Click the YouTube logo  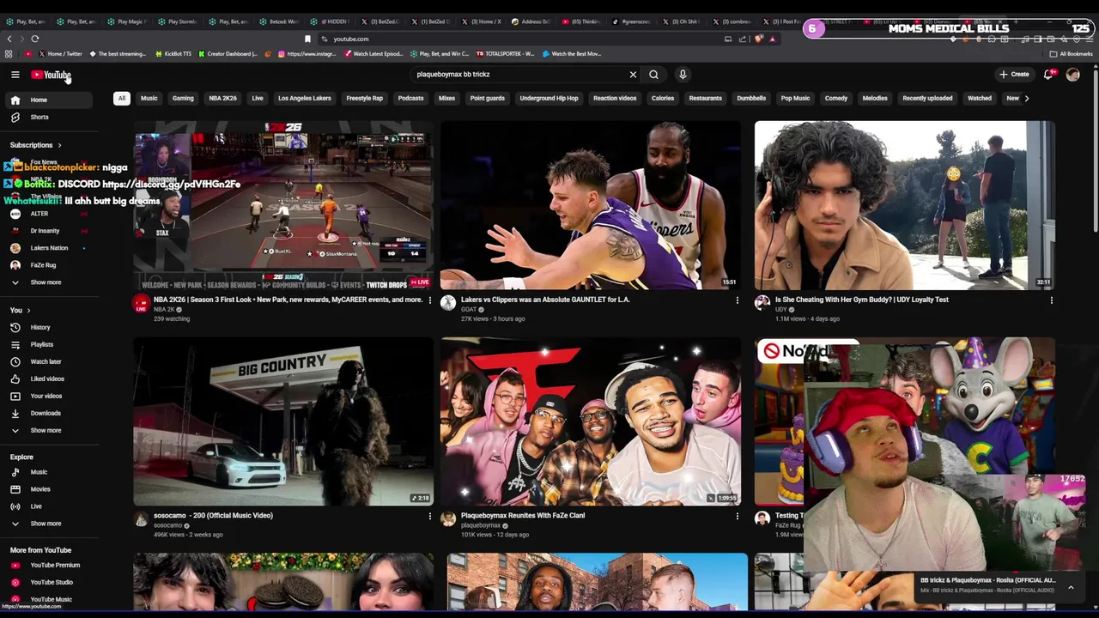tap(51, 75)
